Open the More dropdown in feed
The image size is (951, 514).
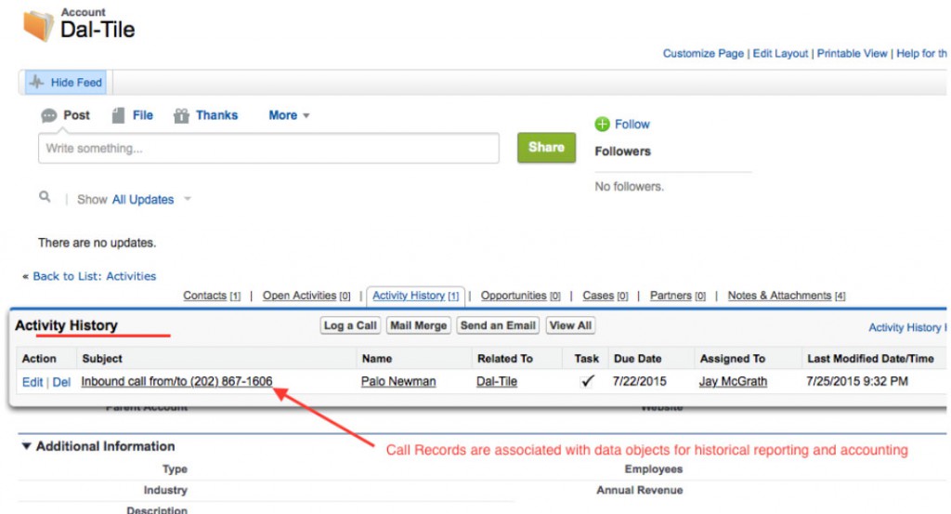click(x=289, y=116)
